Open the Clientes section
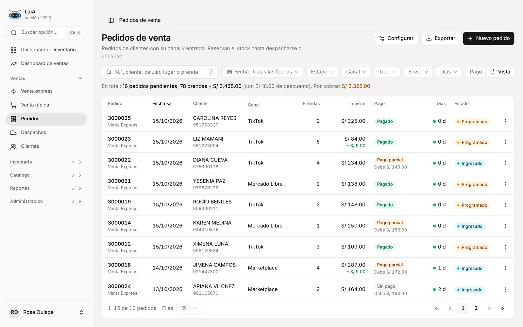Screen dimensions: 523x327 46,146
